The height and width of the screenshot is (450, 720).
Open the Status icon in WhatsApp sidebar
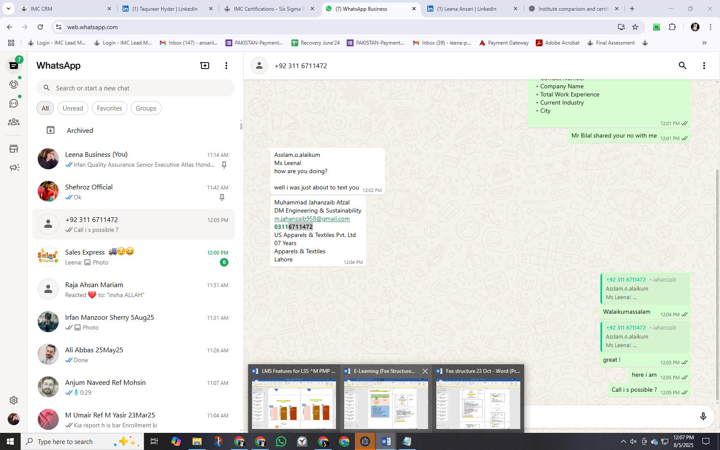click(x=14, y=84)
